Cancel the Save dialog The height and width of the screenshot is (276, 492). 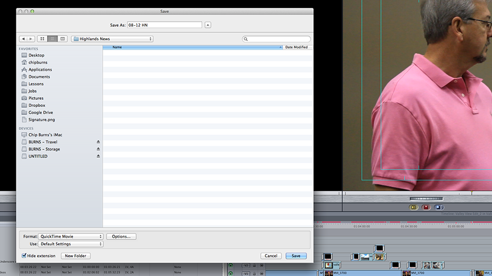click(271, 256)
